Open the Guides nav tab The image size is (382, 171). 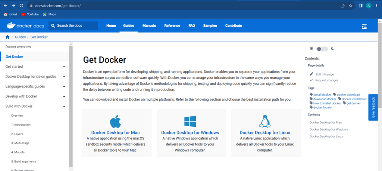pos(129,26)
